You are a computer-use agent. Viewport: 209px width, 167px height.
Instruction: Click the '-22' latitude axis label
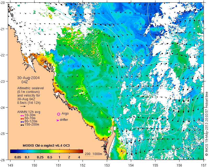[x=2, y=55]
